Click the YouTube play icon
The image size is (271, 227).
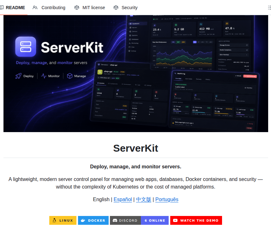175,220
